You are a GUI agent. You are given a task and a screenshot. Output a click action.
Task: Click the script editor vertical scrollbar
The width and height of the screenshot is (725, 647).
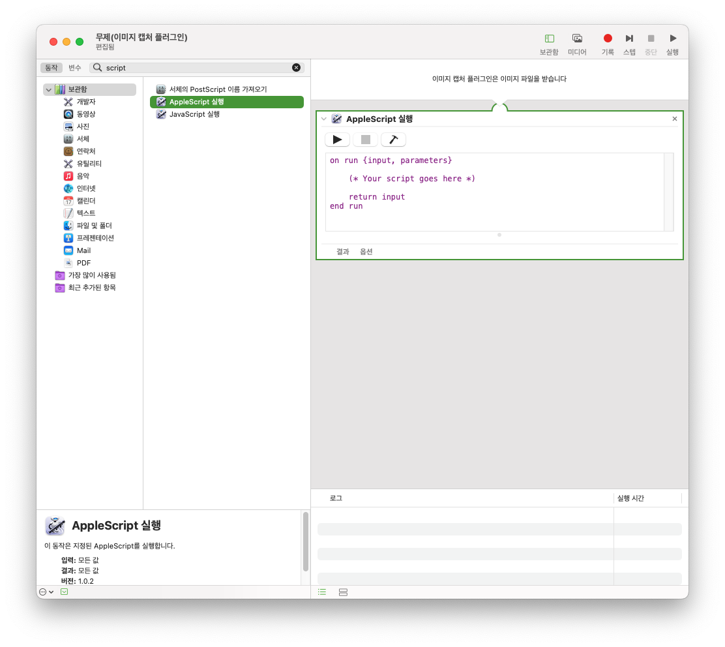click(668, 192)
